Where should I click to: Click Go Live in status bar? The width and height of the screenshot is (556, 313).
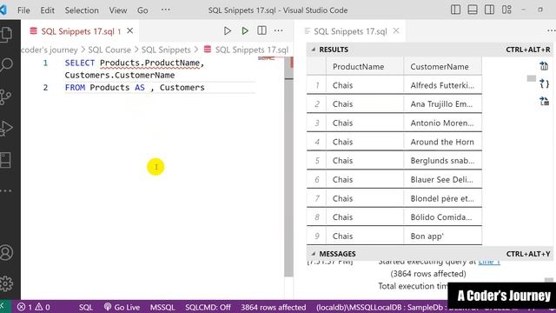coord(122,307)
